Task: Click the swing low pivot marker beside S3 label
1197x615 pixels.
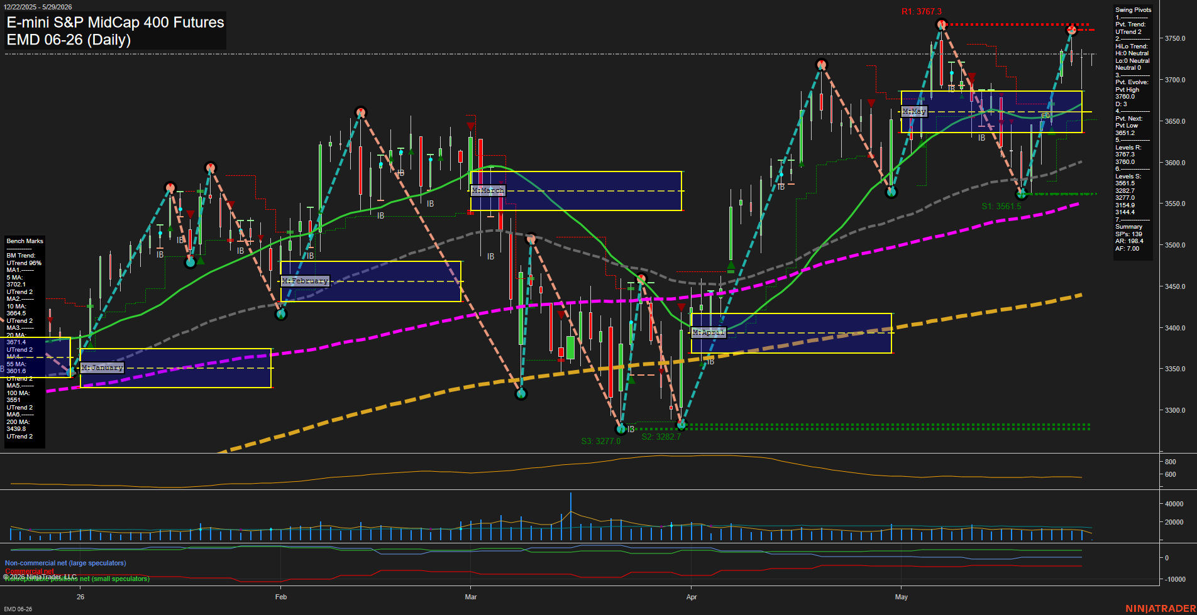Action: click(x=621, y=428)
